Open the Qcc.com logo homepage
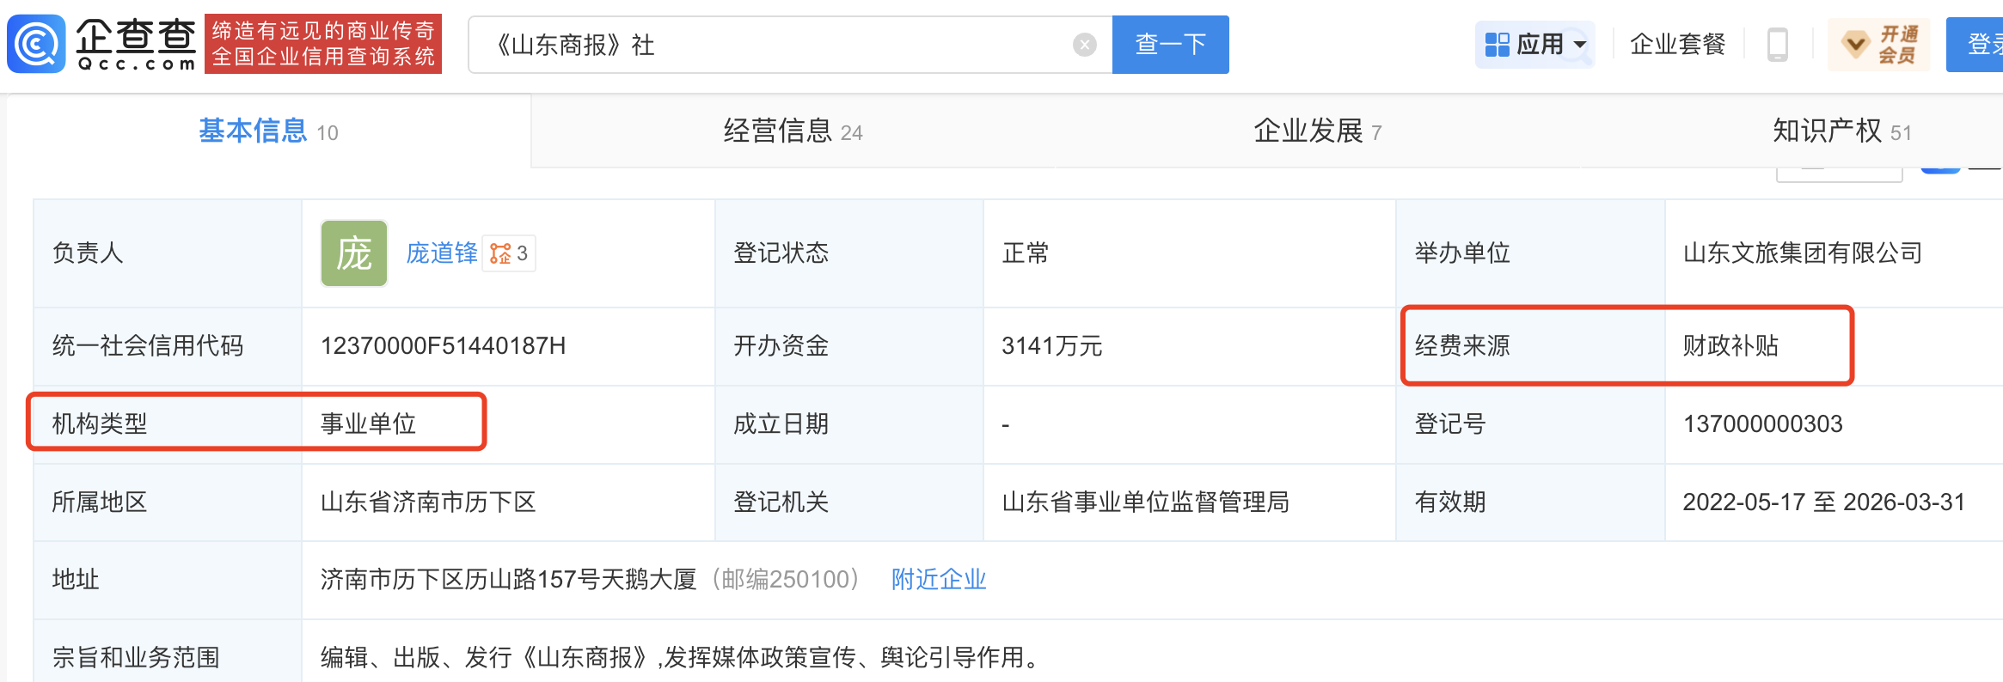Image resolution: width=2003 pixels, height=682 pixels. 101,44
